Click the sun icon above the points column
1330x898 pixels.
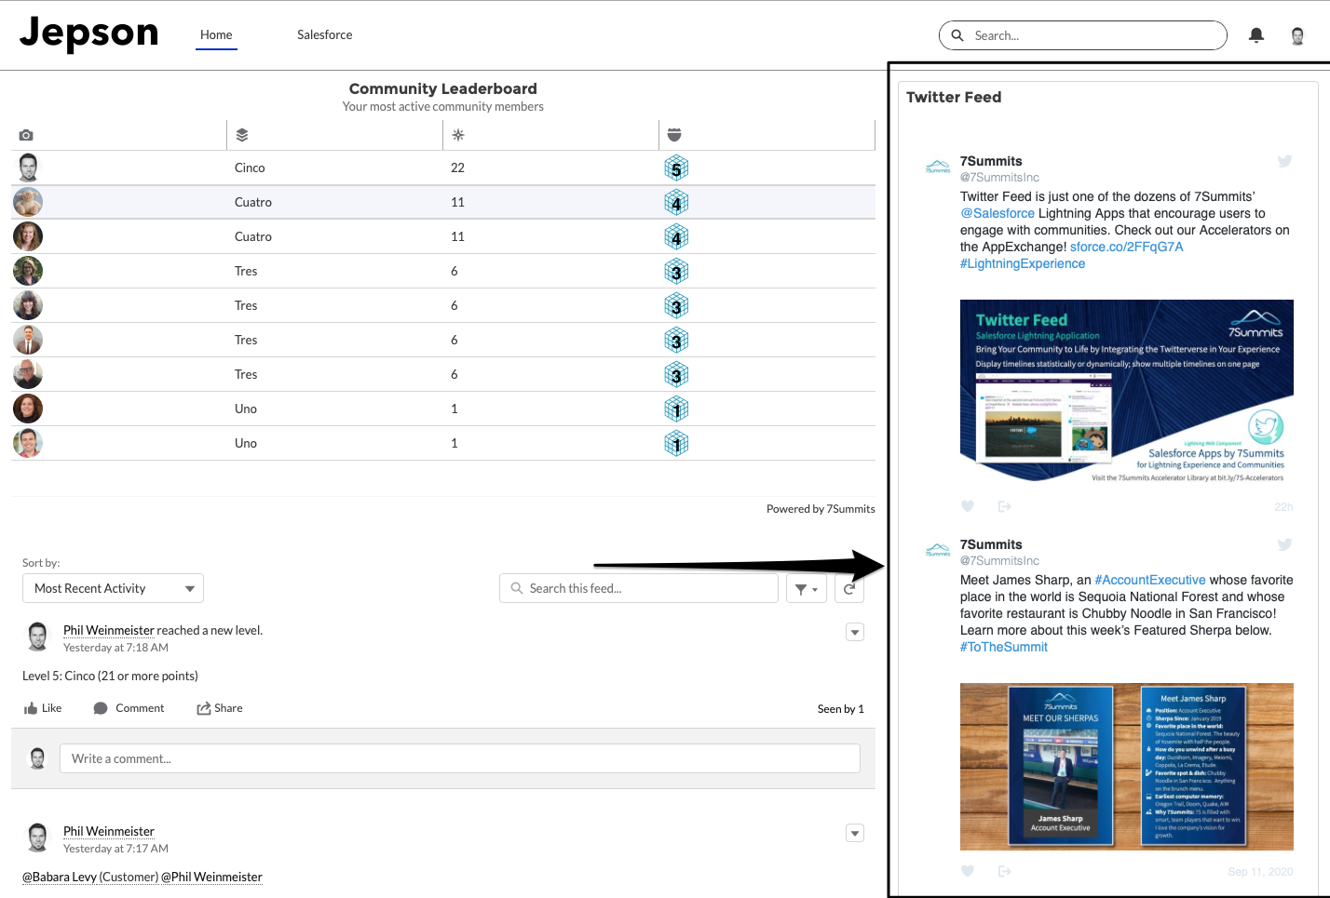click(x=457, y=134)
